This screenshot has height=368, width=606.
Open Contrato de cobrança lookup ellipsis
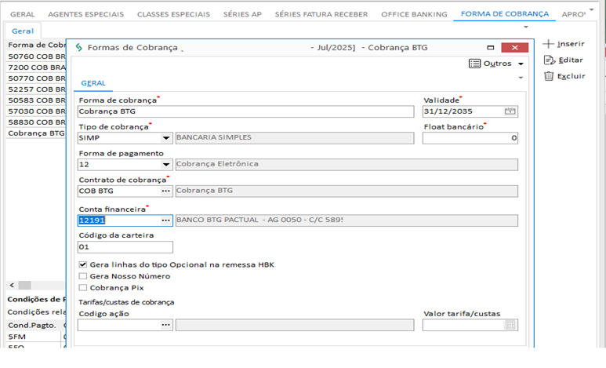[x=165, y=191]
